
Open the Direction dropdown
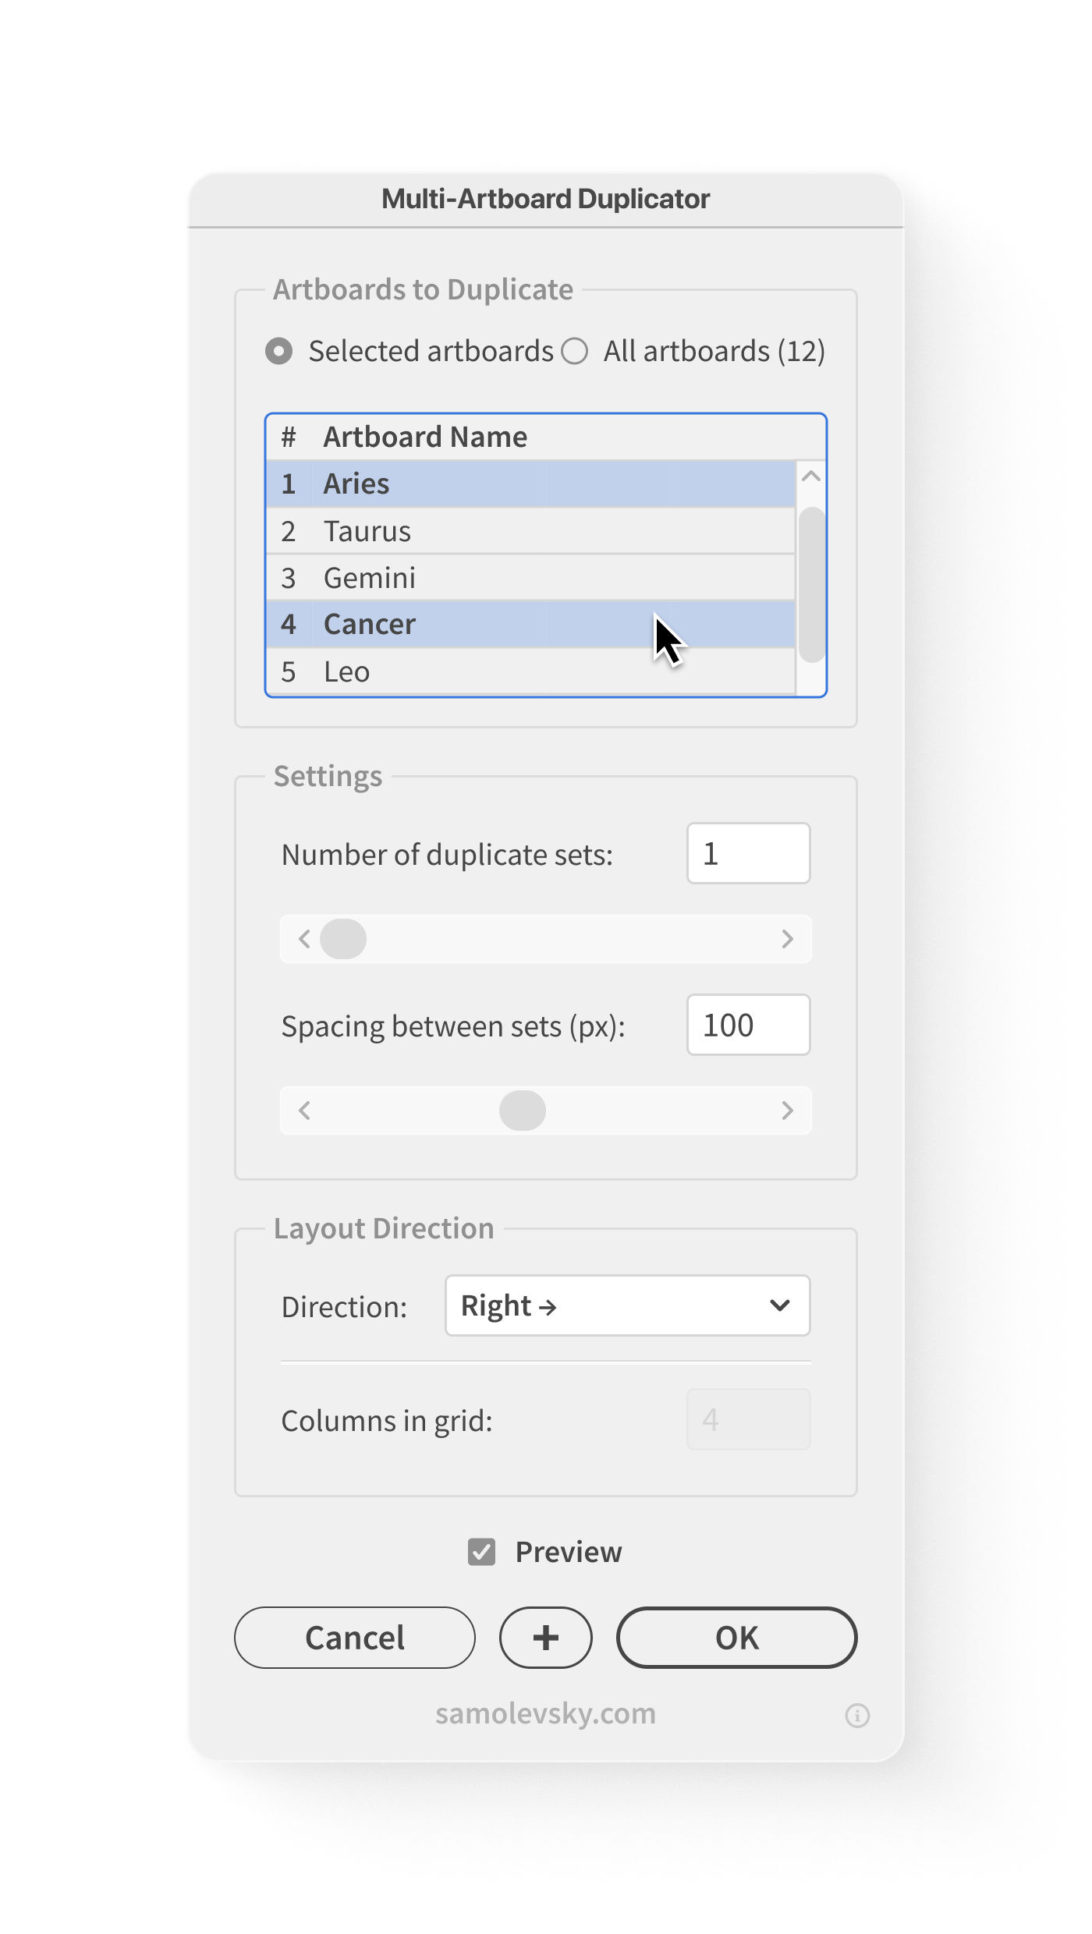627,1305
